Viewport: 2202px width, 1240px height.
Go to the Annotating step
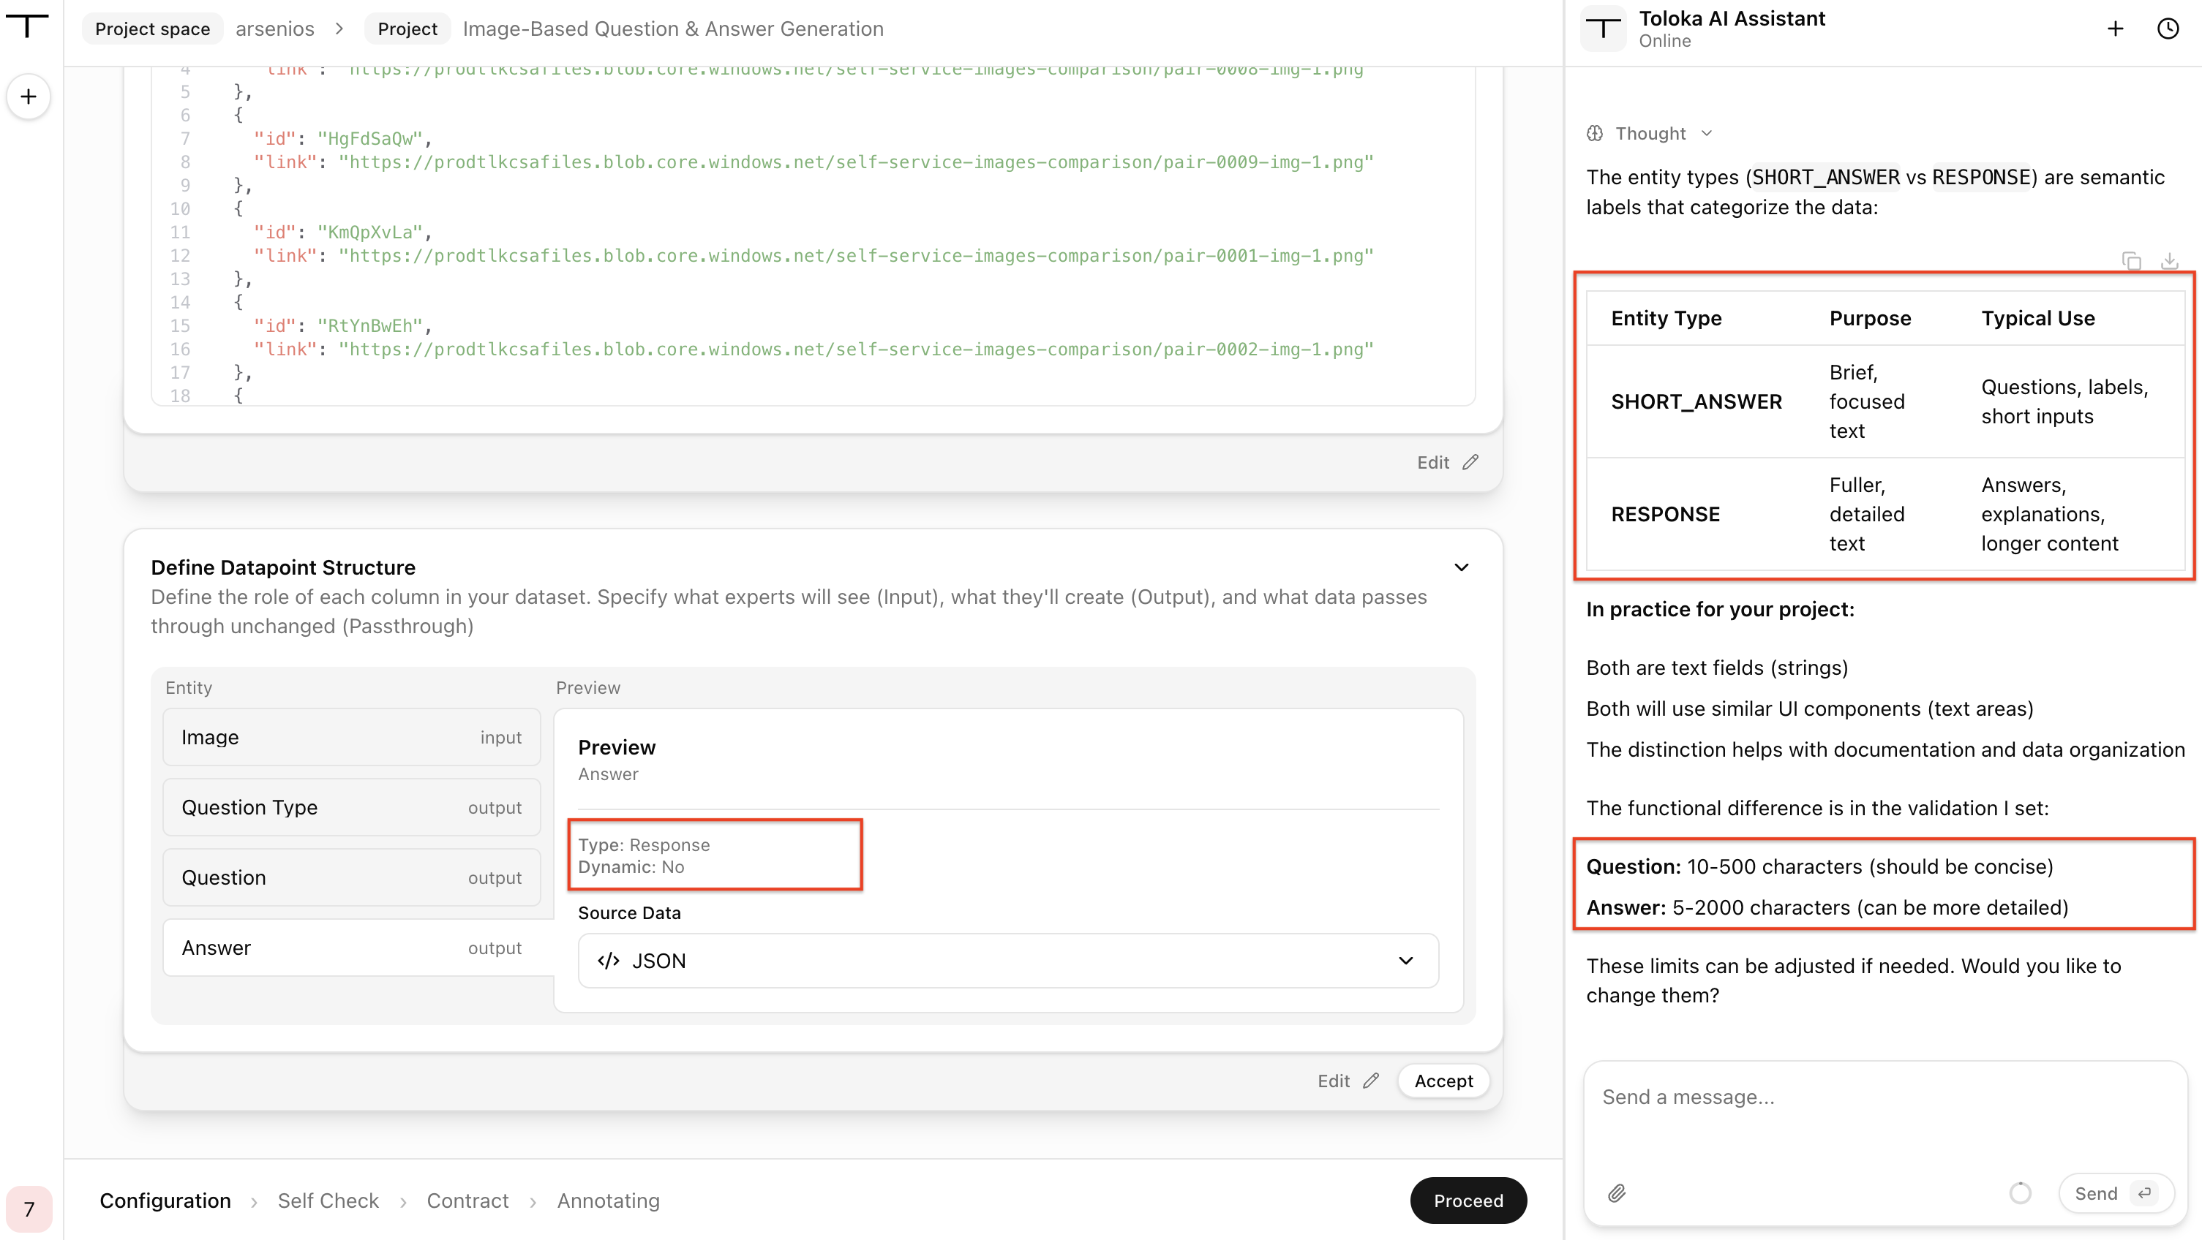coord(609,1201)
